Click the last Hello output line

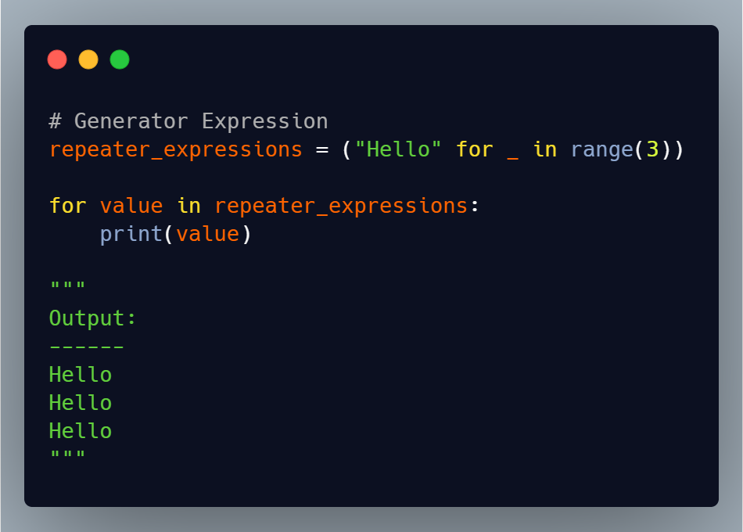click(80, 431)
